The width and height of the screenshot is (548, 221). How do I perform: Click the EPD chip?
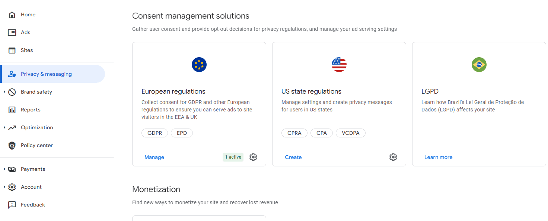pyautogui.click(x=182, y=133)
